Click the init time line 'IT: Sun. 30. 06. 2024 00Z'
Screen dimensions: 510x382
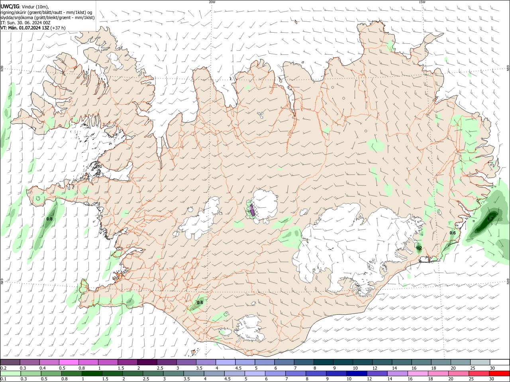click(25, 23)
